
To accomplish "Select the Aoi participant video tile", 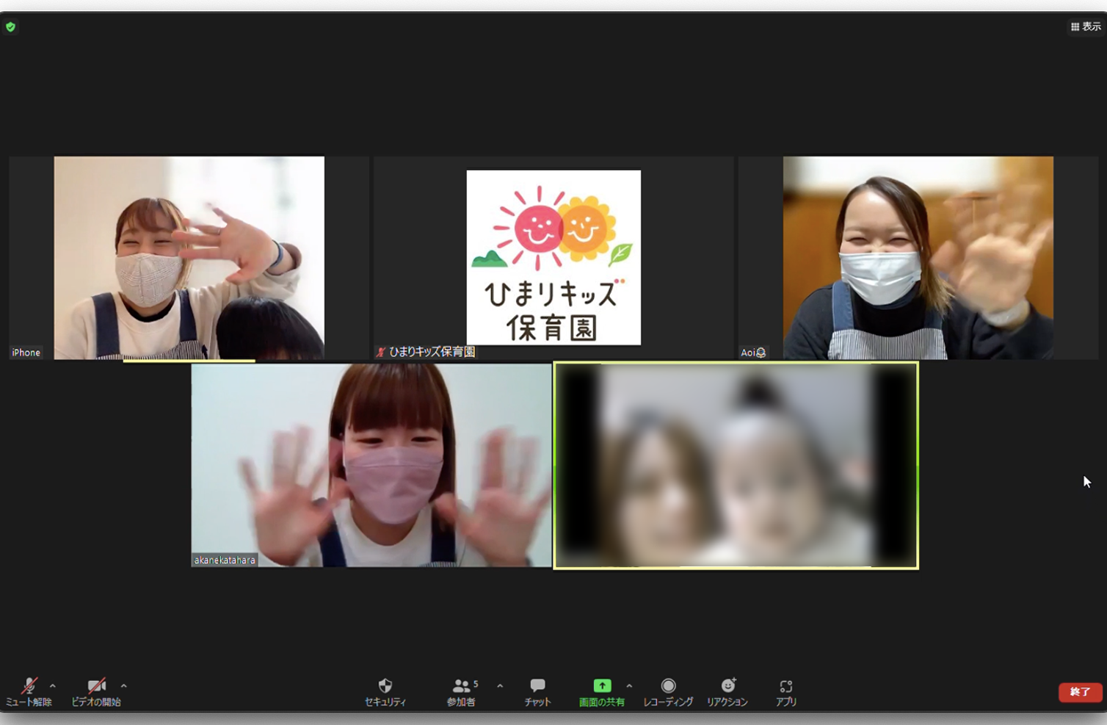I will tap(918, 258).
